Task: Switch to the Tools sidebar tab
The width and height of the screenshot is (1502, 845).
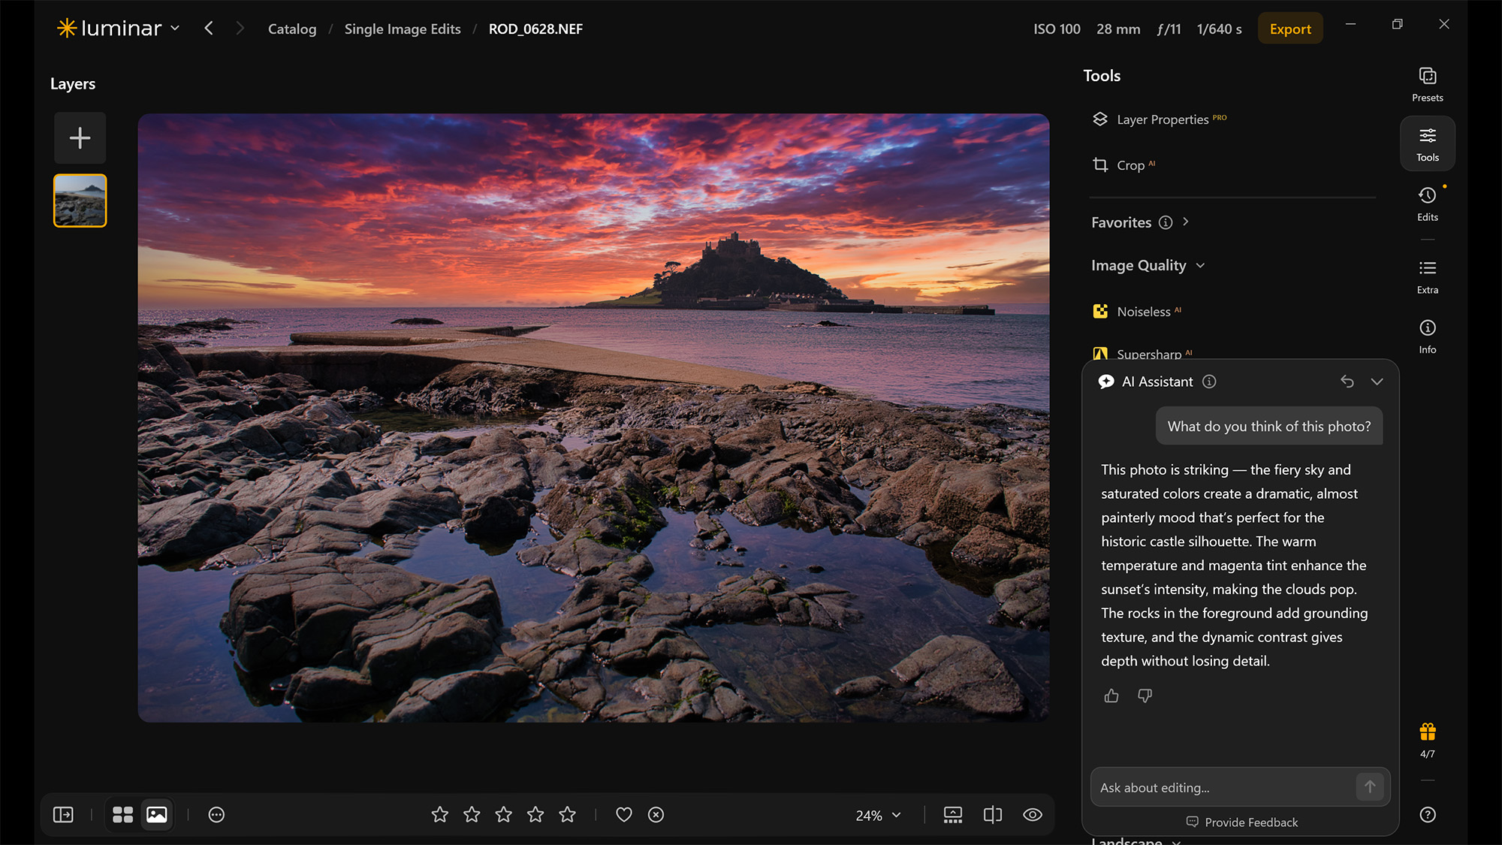Action: [x=1427, y=144]
